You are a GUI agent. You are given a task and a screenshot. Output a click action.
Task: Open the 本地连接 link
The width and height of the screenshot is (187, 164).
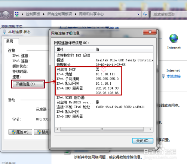click(x=174, y=76)
